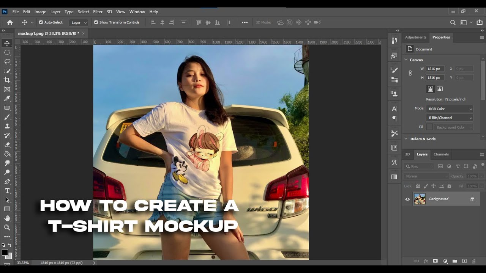Switch to the Adjustments tab
The height and width of the screenshot is (273, 486).
[415, 37]
